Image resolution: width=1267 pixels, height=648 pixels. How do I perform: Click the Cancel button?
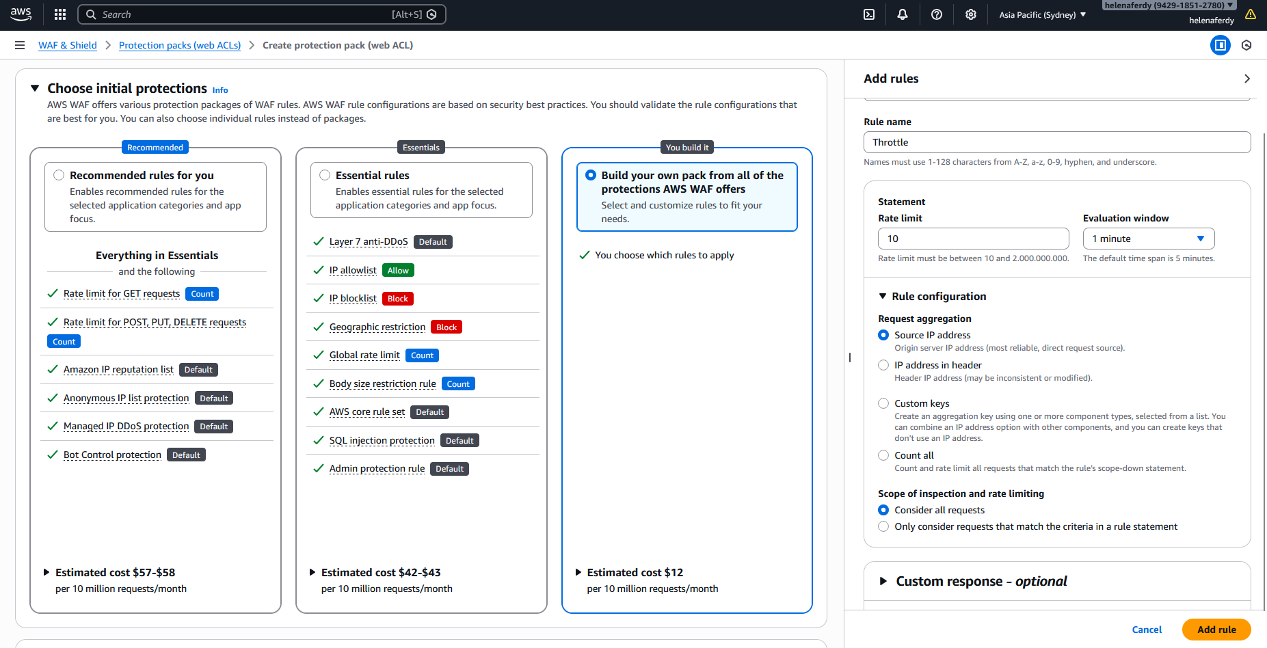click(x=1146, y=630)
